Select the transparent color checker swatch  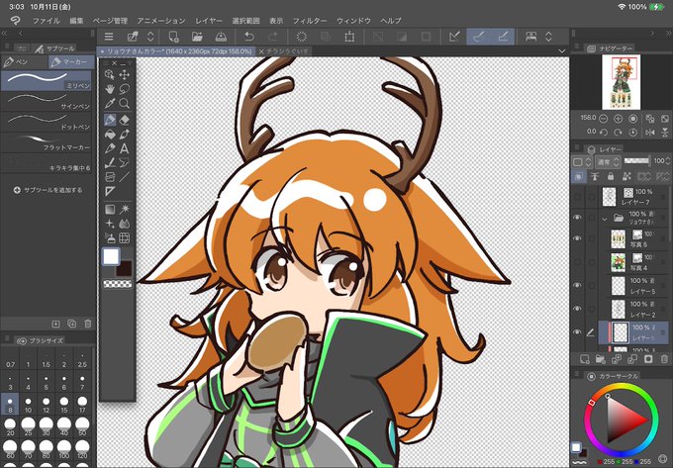(x=118, y=284)
